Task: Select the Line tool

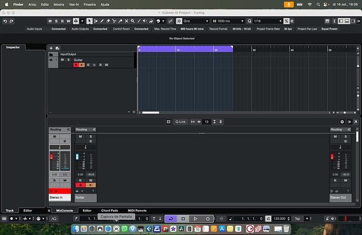Action: point(139,21)
